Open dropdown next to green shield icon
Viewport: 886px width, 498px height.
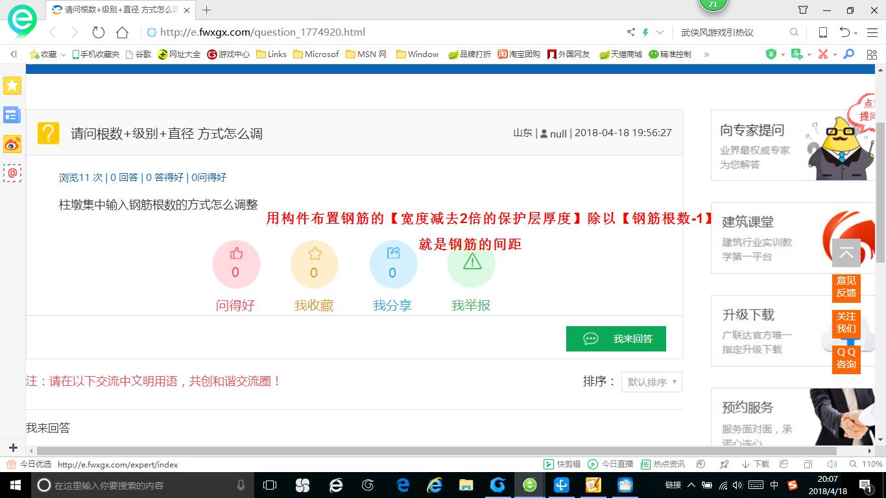[783, 55]
